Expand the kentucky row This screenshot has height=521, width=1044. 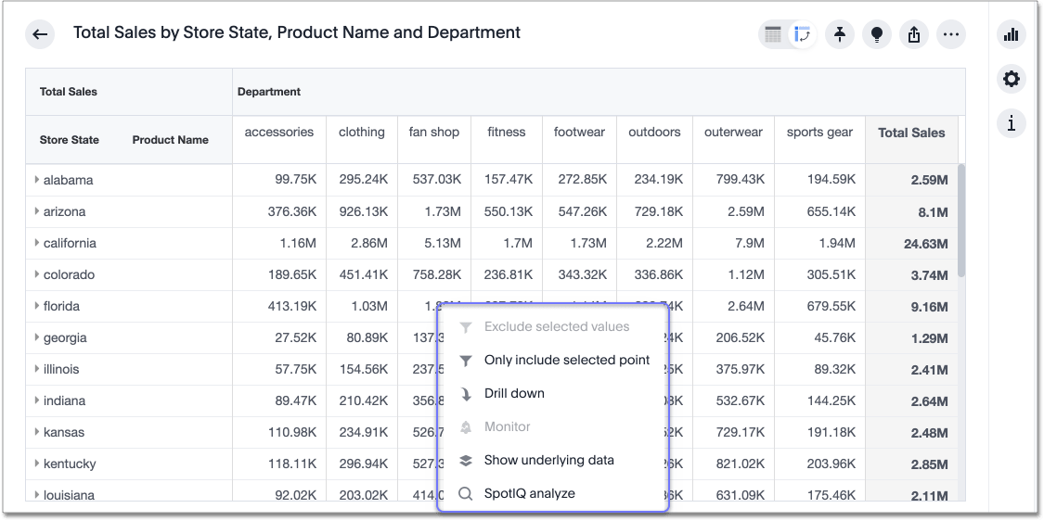click(x=37, y=464)
